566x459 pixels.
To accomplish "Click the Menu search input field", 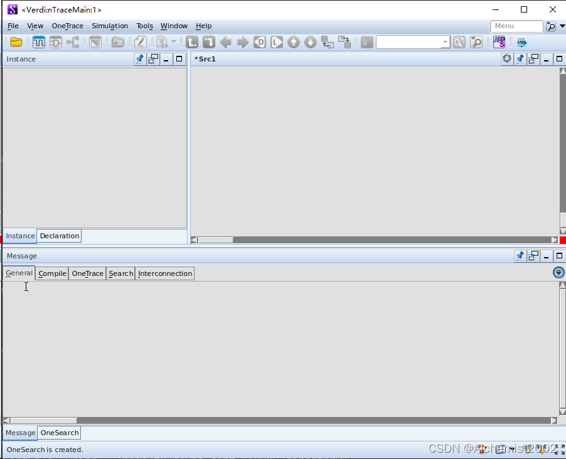I will click(x=516, y=26).
